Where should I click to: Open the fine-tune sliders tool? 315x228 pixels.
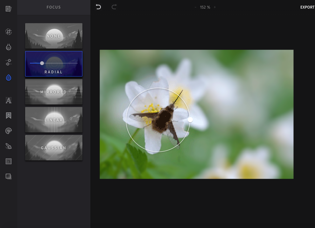[8, 62]
